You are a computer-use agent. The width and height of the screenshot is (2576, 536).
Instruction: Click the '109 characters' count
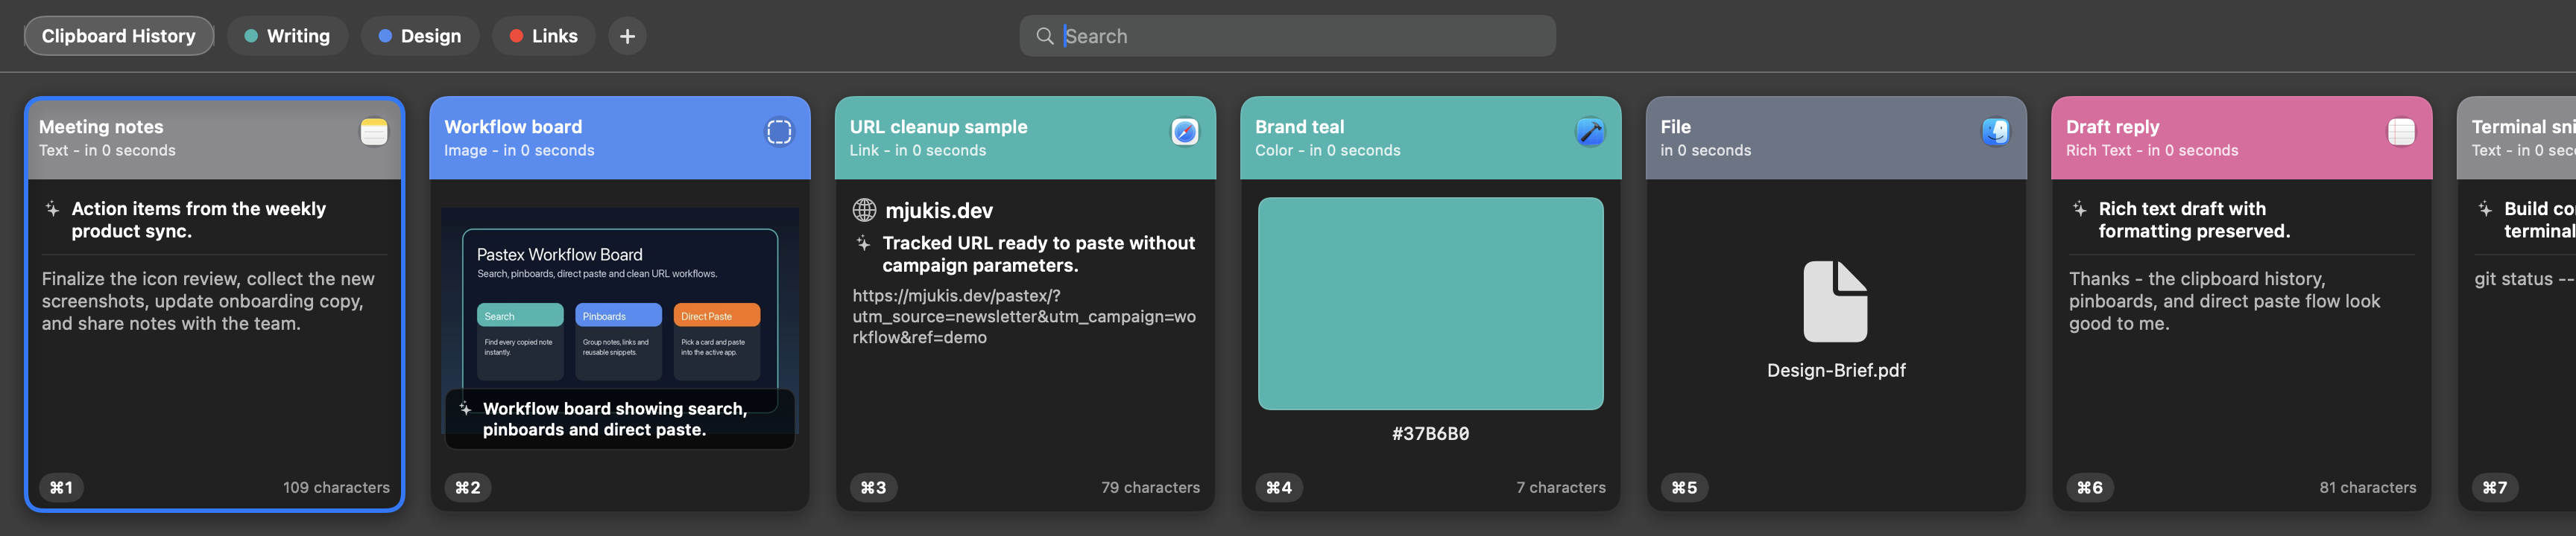tap(336, 487)
